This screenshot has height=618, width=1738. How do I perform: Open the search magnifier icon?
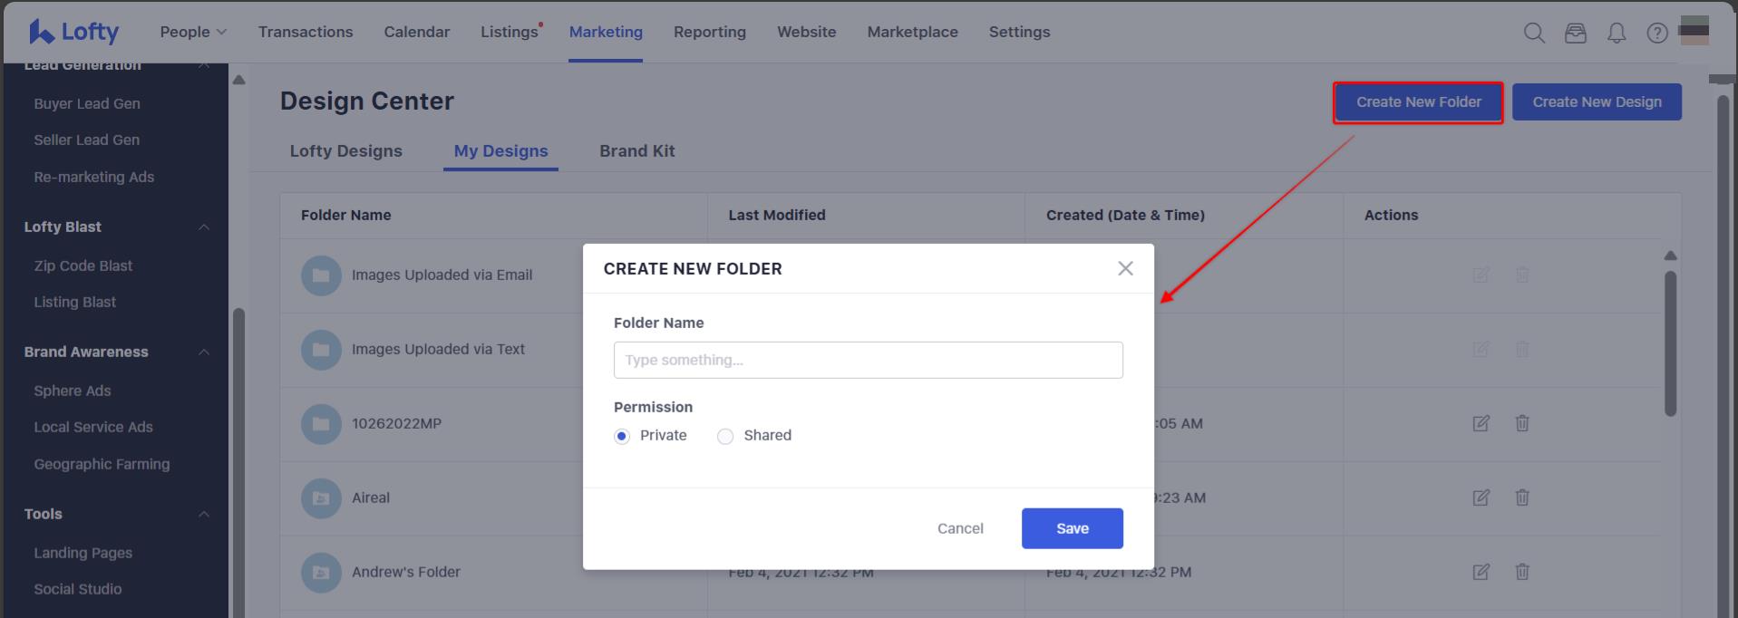(1534, 33)
